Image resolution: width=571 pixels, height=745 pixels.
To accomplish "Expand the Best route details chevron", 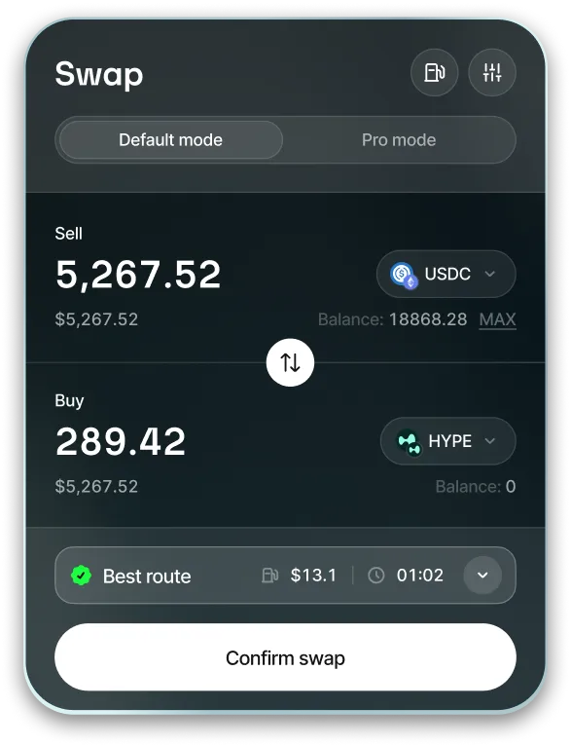I will point(482,576).
